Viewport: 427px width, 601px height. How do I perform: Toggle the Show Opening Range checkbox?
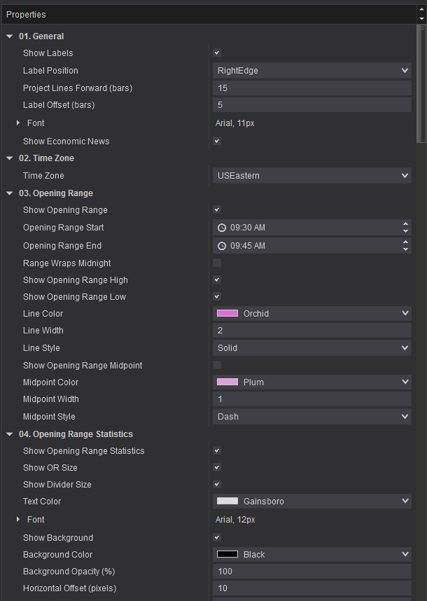217,209
